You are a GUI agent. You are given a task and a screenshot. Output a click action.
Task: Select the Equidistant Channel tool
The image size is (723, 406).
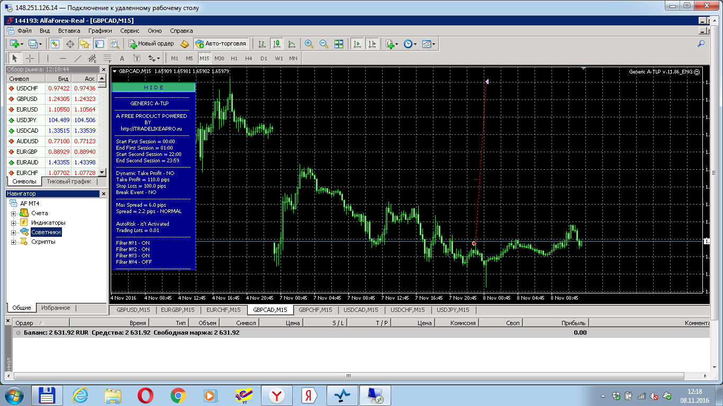tap(92, 58)
